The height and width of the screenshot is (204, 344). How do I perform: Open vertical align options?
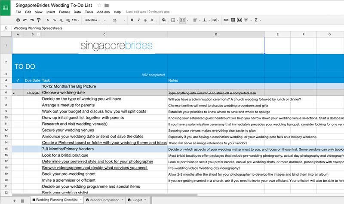coord(205,20)
